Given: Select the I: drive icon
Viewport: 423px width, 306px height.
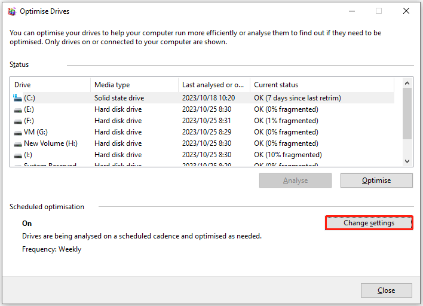Looking at the screenshot, I should 18,155.
